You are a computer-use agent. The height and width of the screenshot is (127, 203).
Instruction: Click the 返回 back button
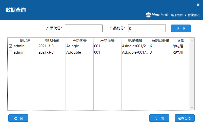point(18,118)
